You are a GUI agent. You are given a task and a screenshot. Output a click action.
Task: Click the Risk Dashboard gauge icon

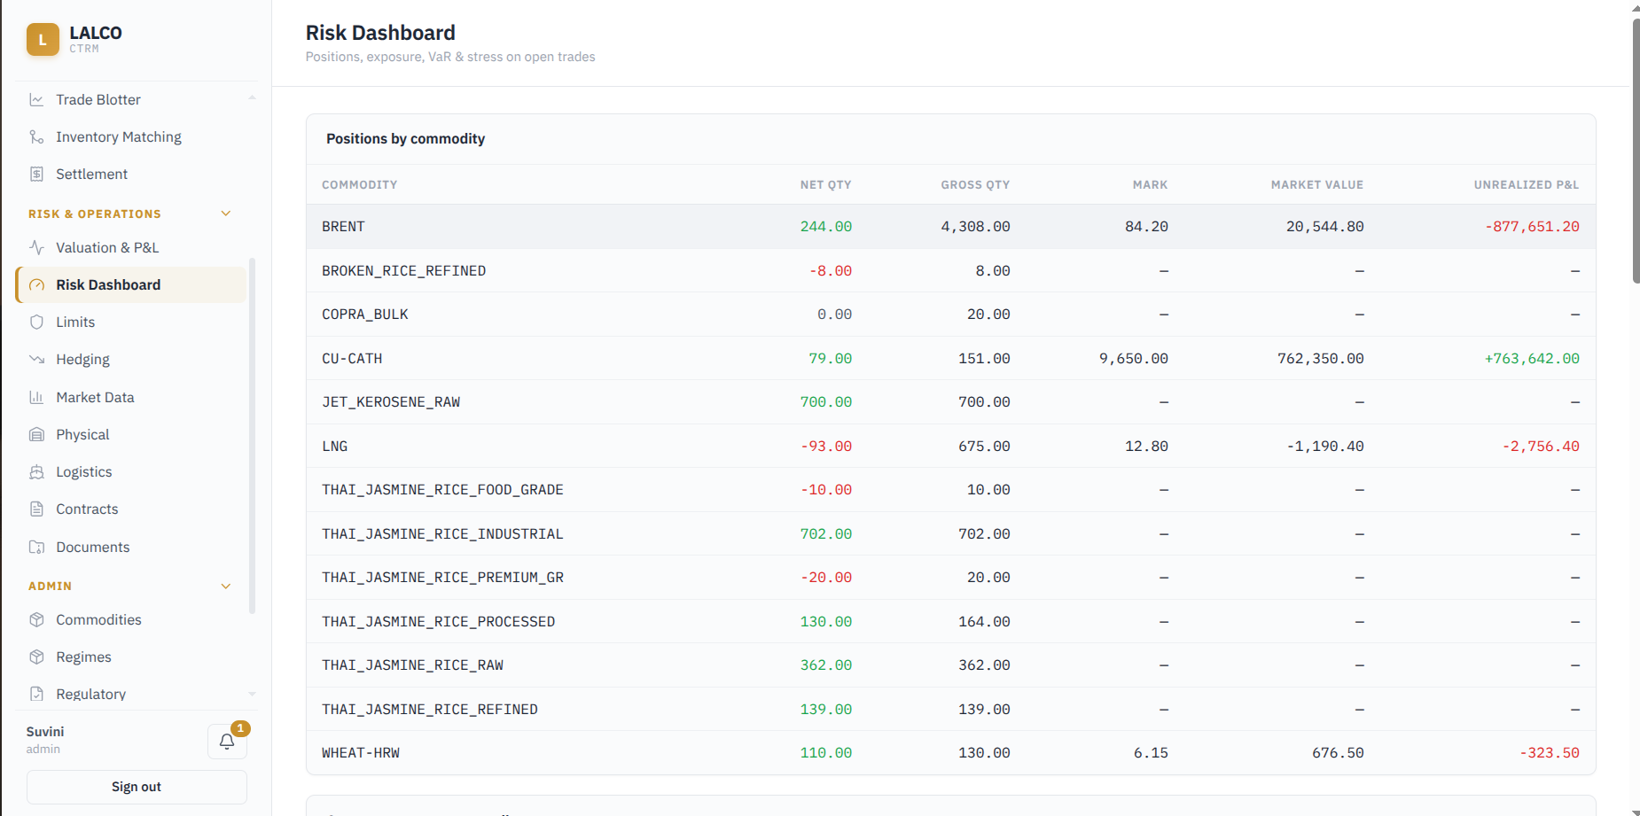(36, 285)
